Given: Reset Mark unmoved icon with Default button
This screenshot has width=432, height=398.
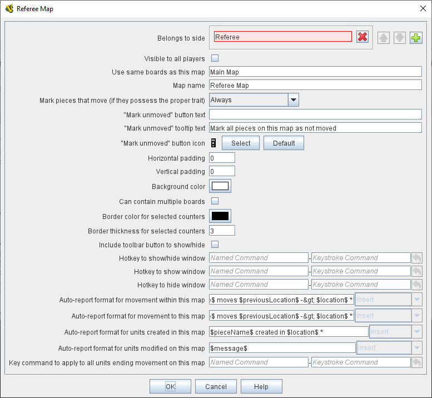Looking at the screenshot, I should click(284, 143).
